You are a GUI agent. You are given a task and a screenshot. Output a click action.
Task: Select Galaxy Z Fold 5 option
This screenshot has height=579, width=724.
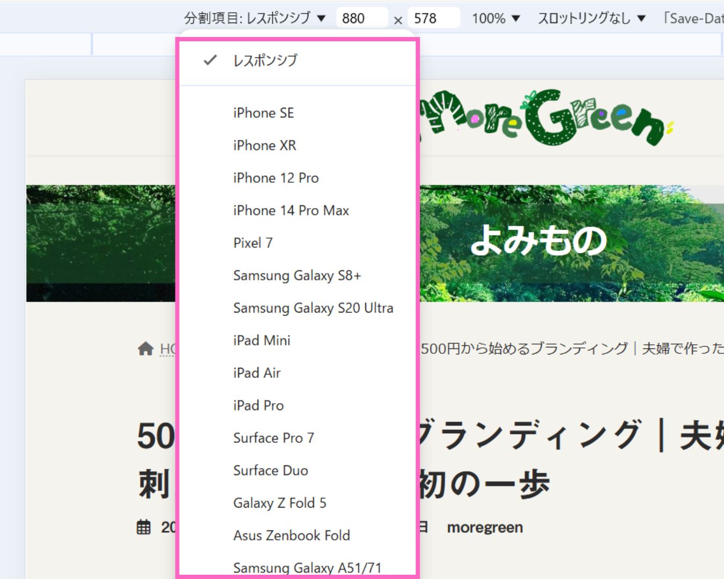tap(279, 503)
